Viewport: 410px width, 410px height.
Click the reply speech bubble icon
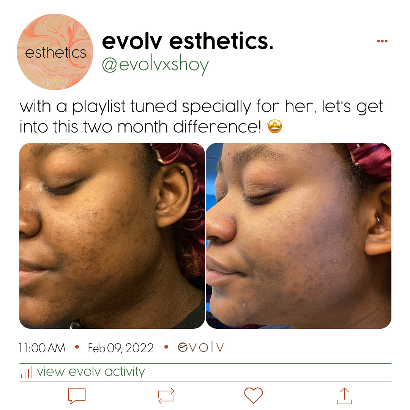click(x=77, y=396)
